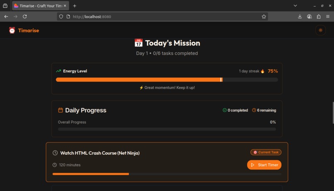Open the browser account icon

coord(309,17)
